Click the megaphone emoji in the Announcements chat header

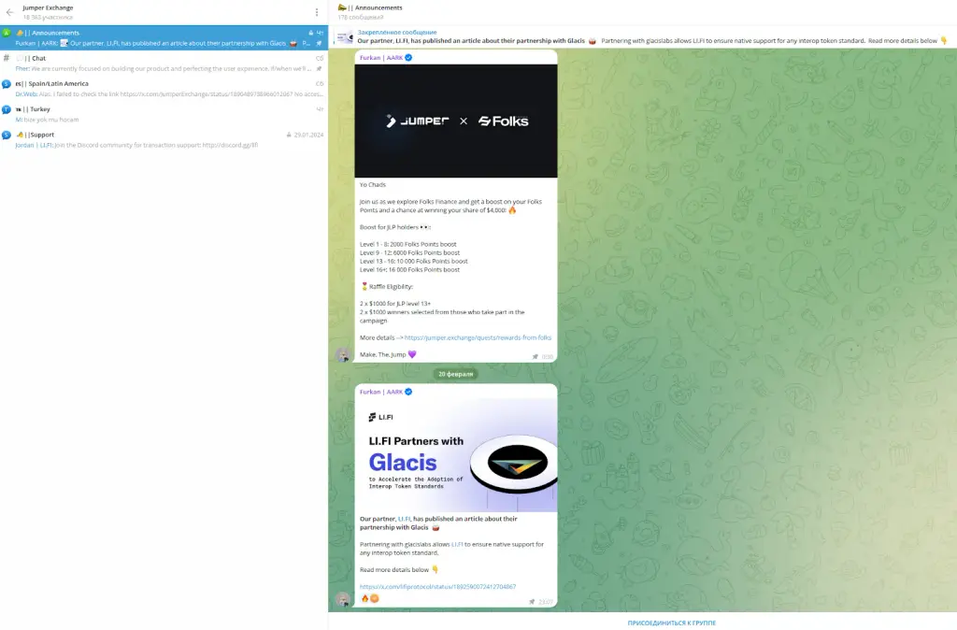[342, 7]
